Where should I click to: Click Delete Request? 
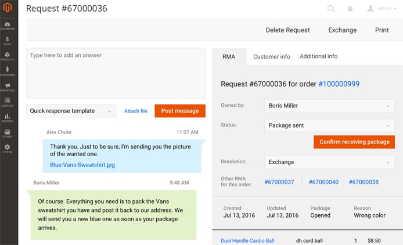tap(287, 30)
